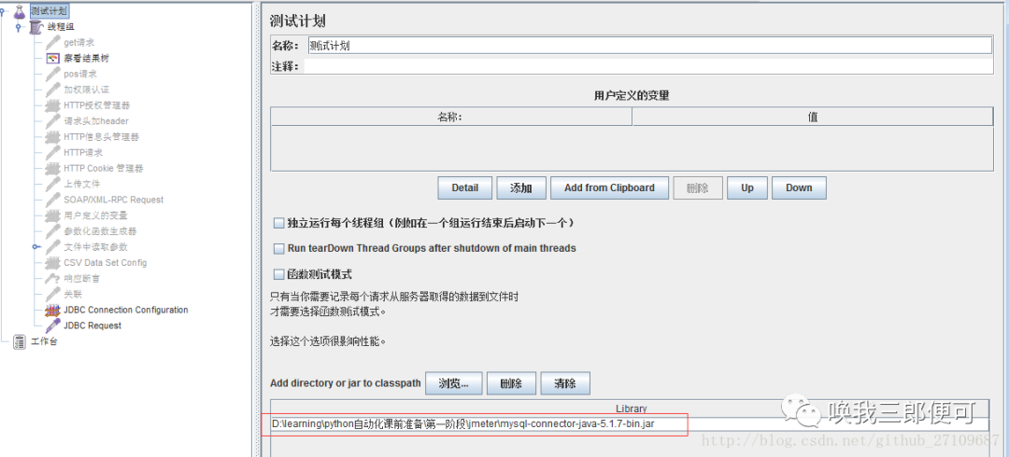
Task: Click 浏览... to add classpath jar
Action: 454,383
